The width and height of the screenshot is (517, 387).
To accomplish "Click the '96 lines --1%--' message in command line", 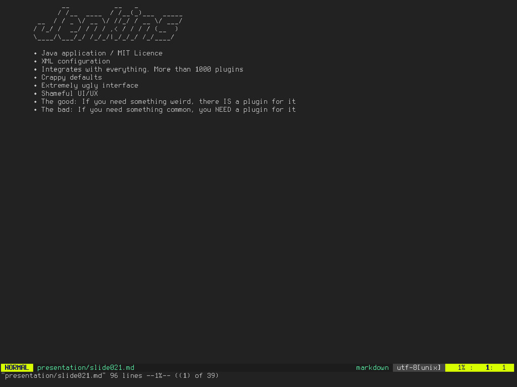I will click(140, 375).
